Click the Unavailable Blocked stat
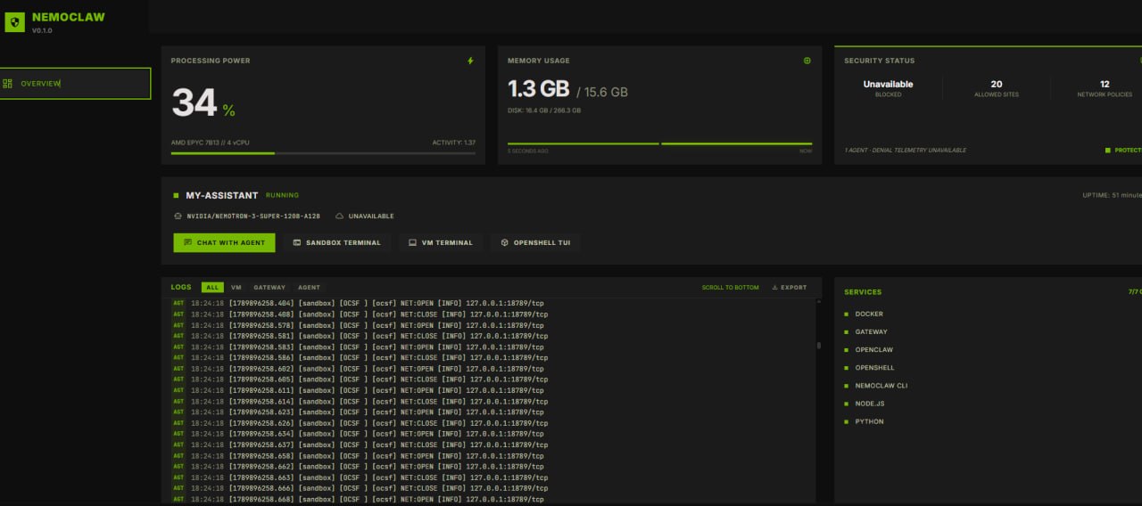 click(888, 88)
